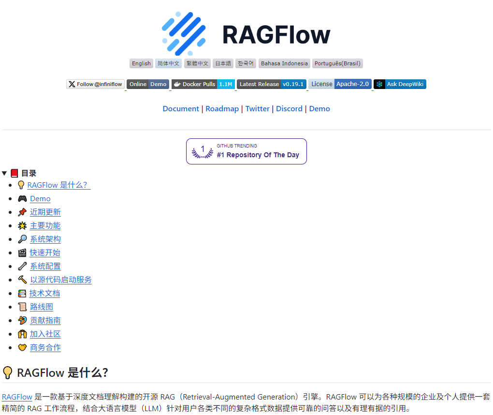The image size is (493, 415).
Task: Open the Ask DeepWiki badge
Action: click(400, 84)
